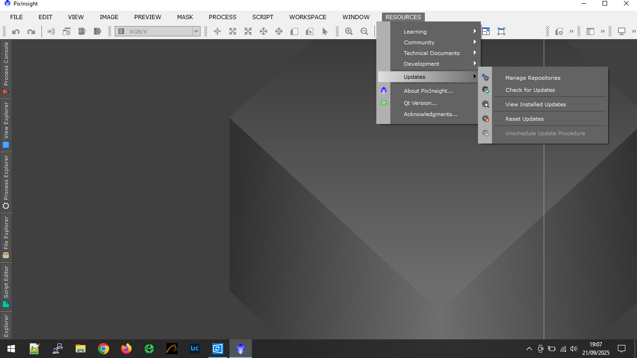This screenshot has width=637, height=358.
Task: Choose Manage Repositories from Updates submenu
Action: [x=533, y=78]
